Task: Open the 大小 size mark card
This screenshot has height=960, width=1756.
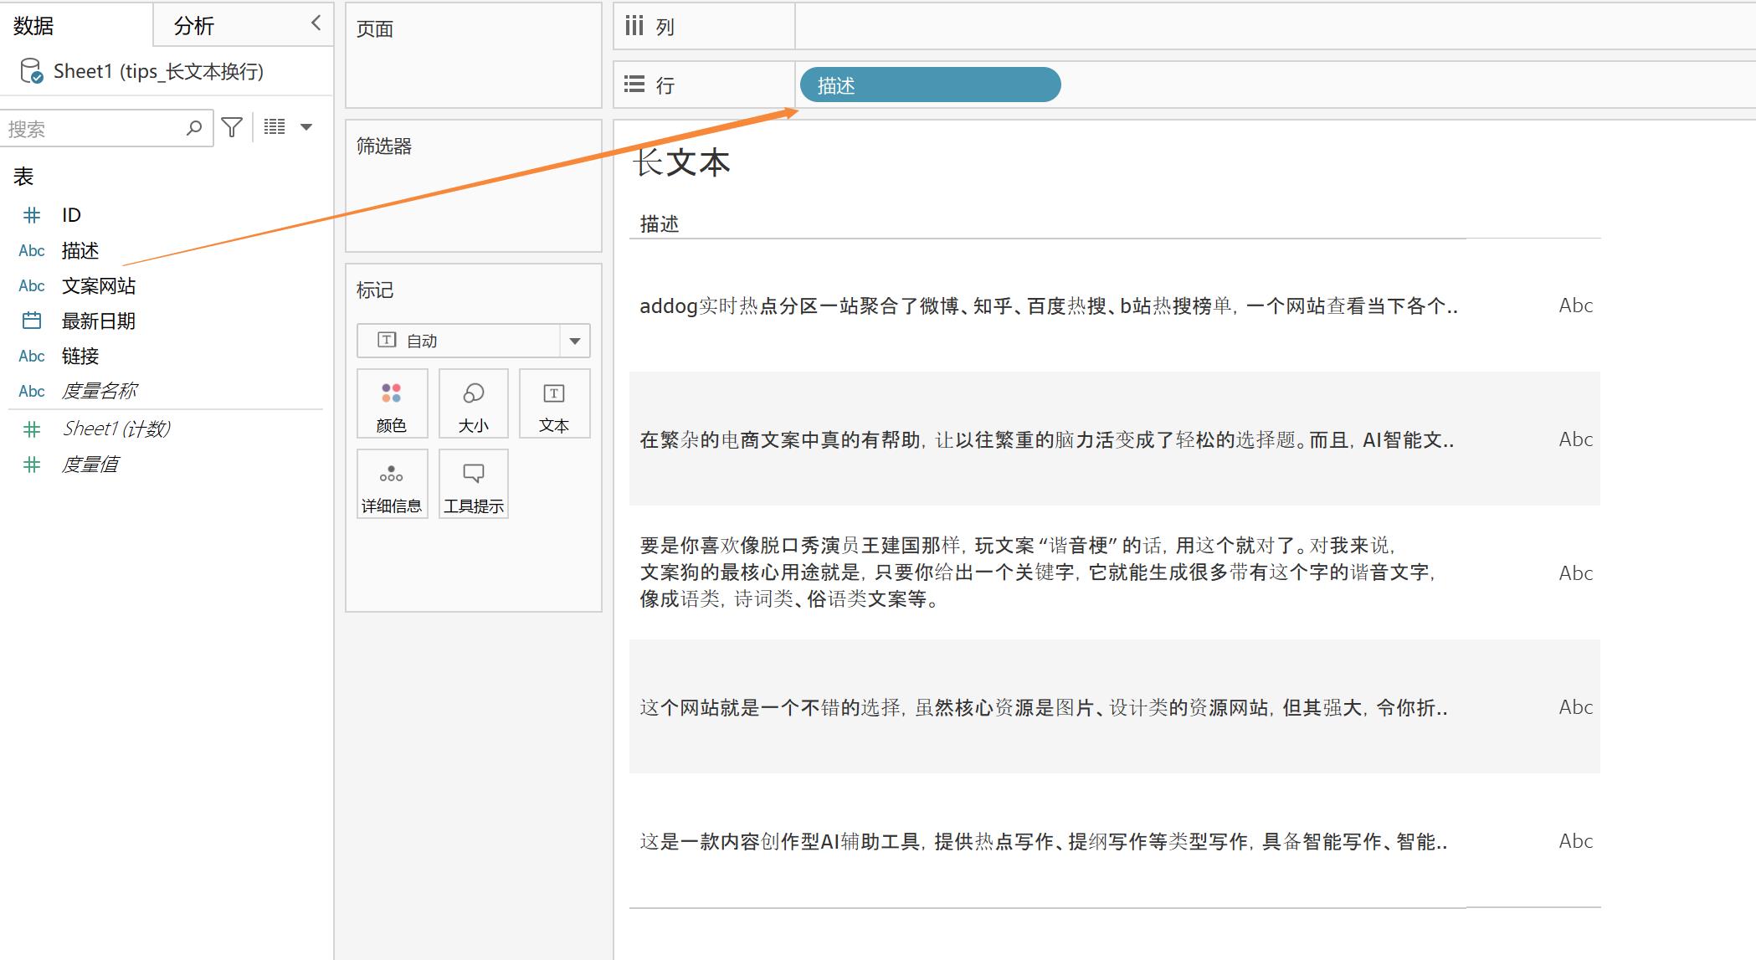Action: pyautogui.click(x=474, y=403)
